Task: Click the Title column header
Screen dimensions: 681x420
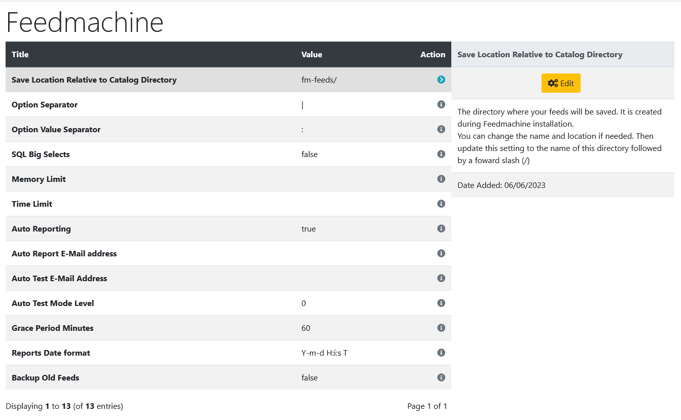Action: (20, 55)
